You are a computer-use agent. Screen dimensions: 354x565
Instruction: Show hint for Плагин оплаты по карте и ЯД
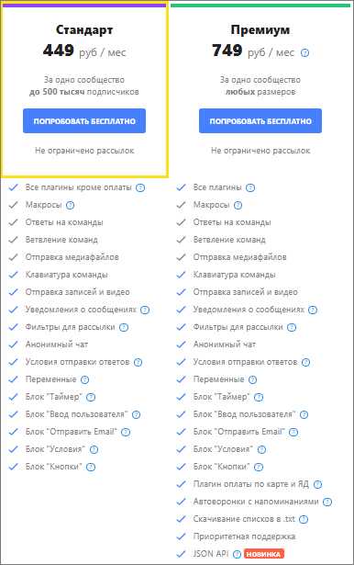(x=317, y=485)
